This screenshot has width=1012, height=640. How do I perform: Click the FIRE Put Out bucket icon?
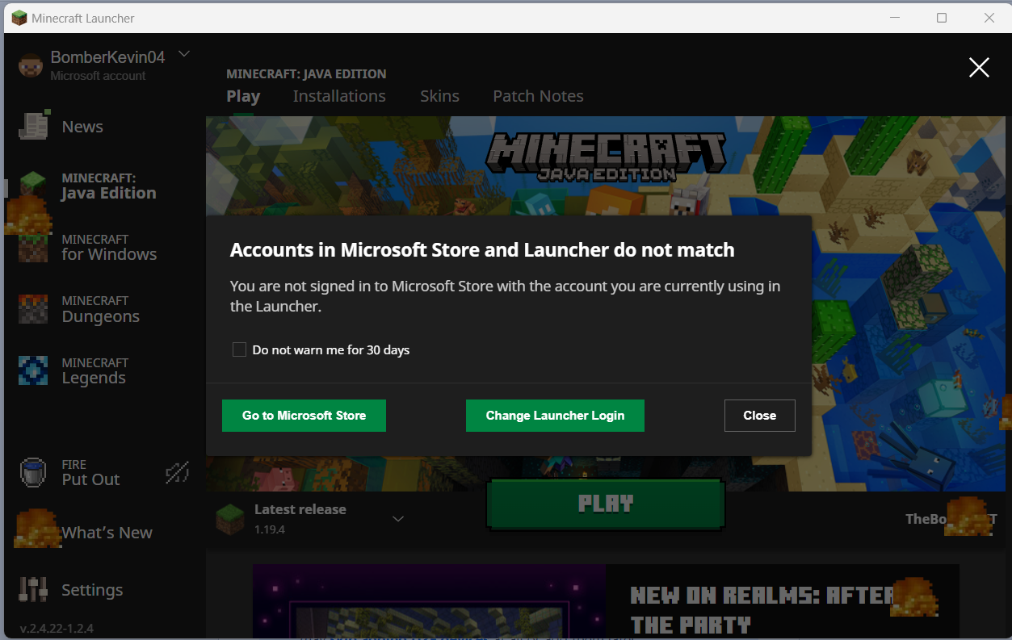point(34,472)
